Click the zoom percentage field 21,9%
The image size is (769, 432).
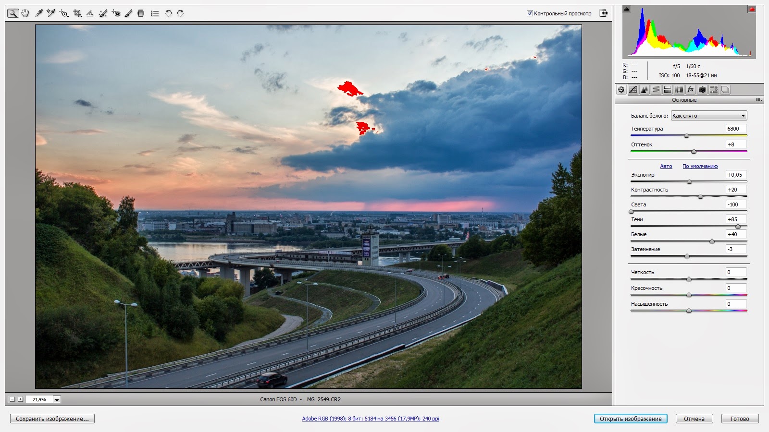(x=39, y=399)
